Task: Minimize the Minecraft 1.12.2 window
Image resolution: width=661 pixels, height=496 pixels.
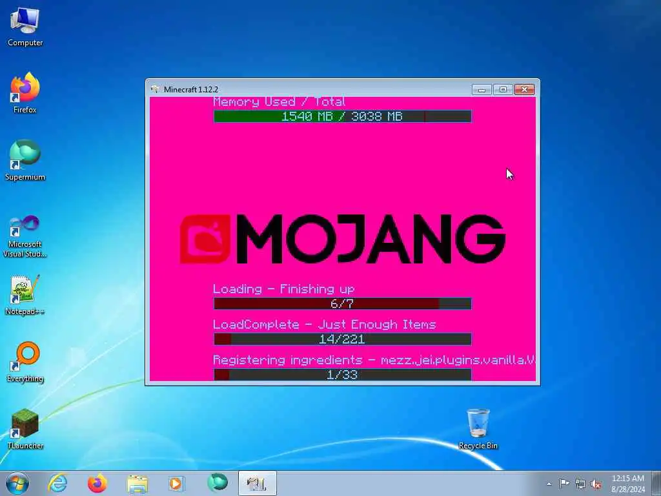Action: [x=482, y=89]
